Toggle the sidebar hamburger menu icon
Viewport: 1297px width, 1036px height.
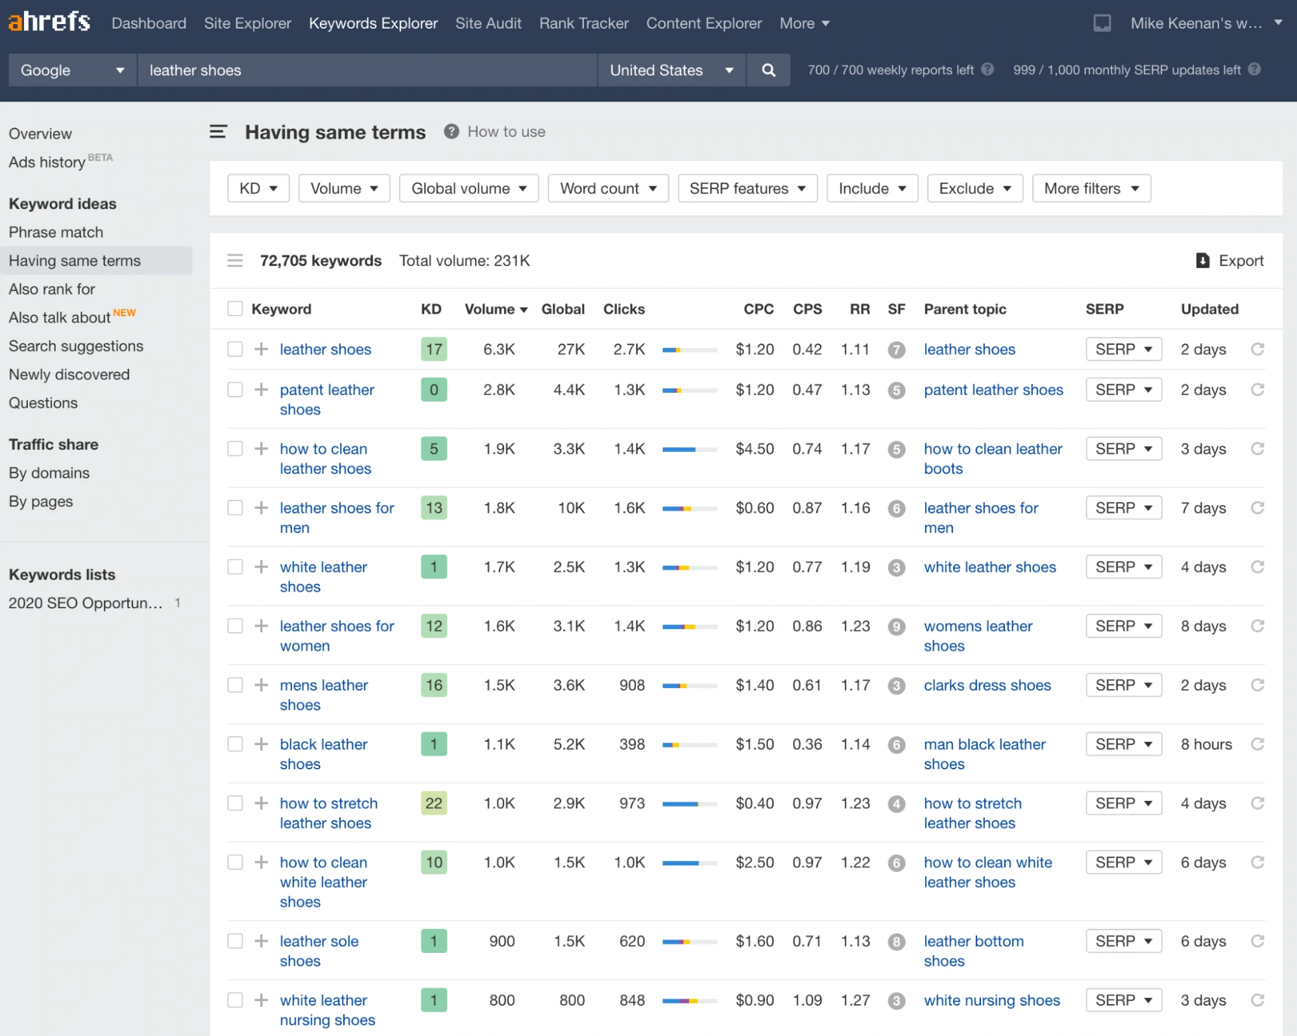coord(218,132)
